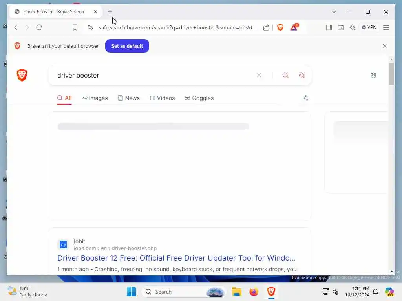Open Brave Rewards triangle icon
This screenshot has height=301, width=402.
click(x=294, y=27)
